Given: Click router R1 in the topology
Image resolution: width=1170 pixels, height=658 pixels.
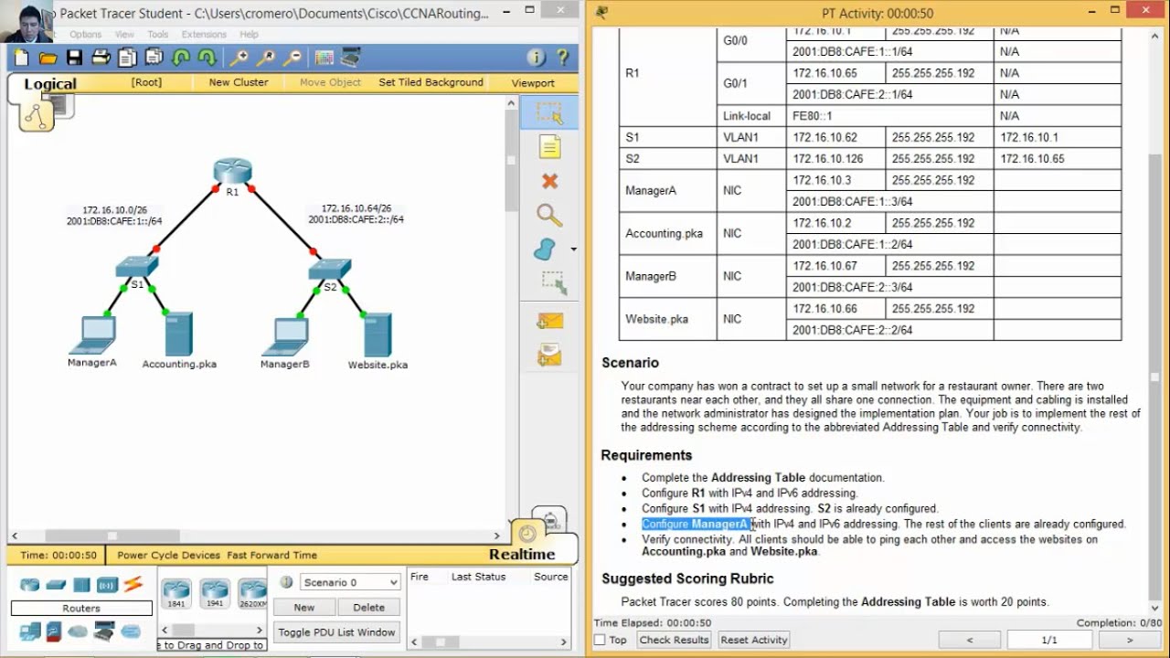Looking at the screenshot, I should click(232, 172).
